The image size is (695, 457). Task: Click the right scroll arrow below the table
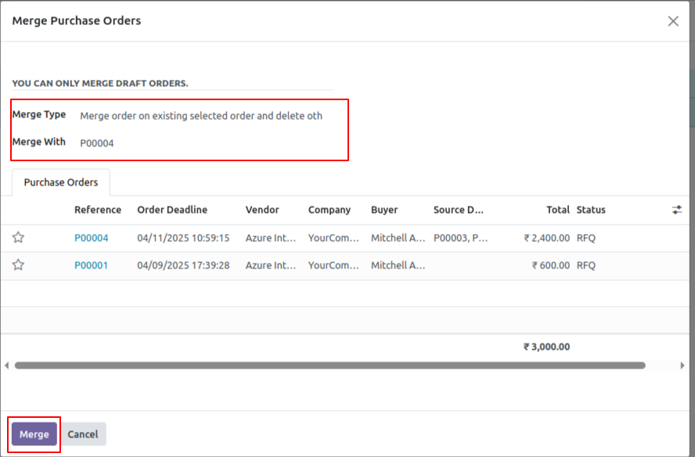[x=682, y=364]
